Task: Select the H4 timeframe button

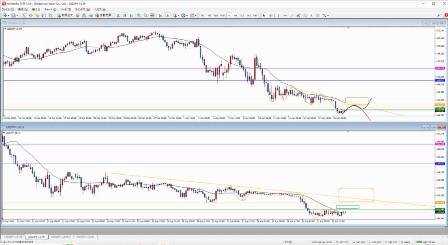Action: [236, 15]
